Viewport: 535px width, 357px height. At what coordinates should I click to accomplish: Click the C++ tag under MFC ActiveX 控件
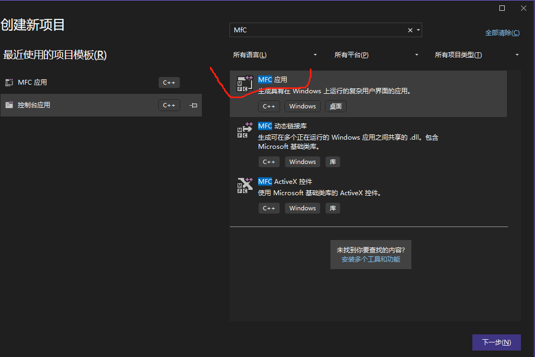(269, 208)
